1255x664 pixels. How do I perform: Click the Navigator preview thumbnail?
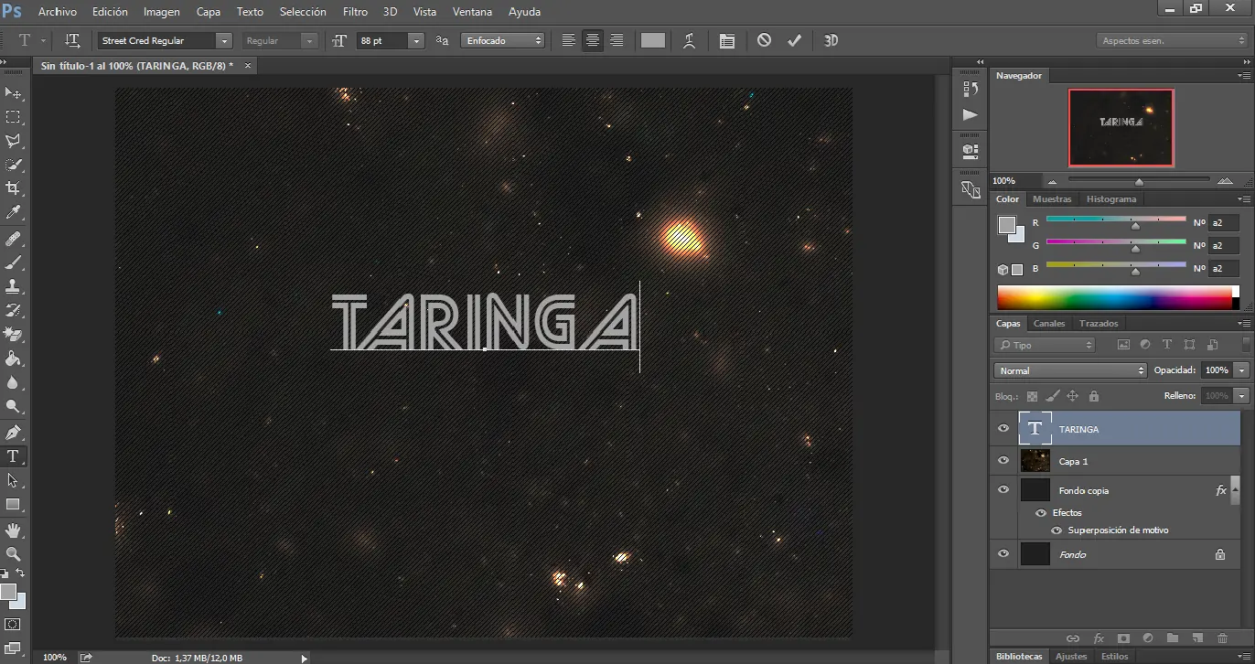(x=1121, y=127)
